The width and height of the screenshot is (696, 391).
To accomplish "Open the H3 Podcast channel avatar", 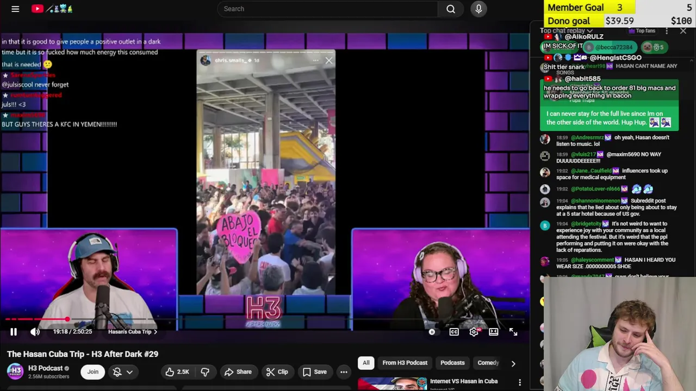I will click(x=15, y=371).
